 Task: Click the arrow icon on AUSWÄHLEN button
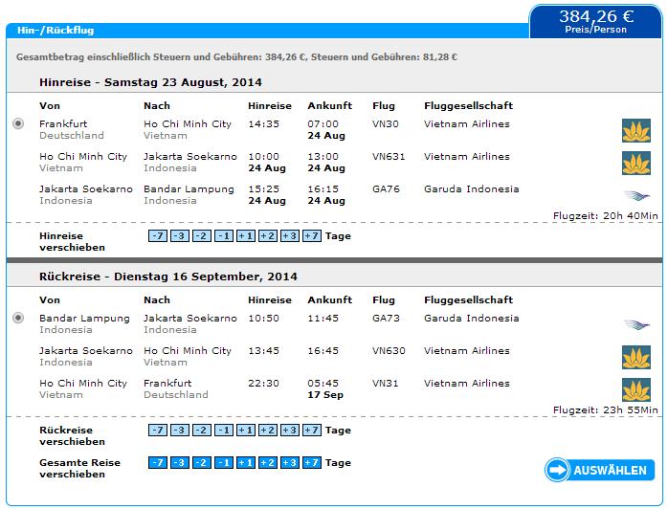tap(557, 470)
